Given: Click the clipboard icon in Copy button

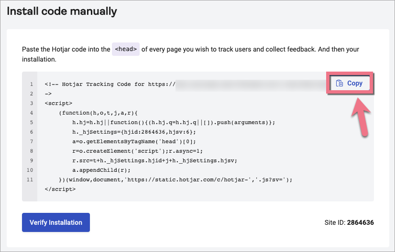Looking at the screenshot, I should (x=340, y=83).
